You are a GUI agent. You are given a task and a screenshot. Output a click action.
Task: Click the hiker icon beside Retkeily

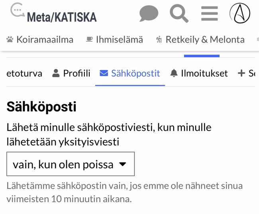click(x=159, y=39)
